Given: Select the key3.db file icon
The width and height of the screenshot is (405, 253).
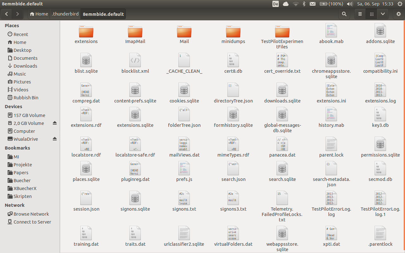Looking at the screenshot, I should click(380, 114).
